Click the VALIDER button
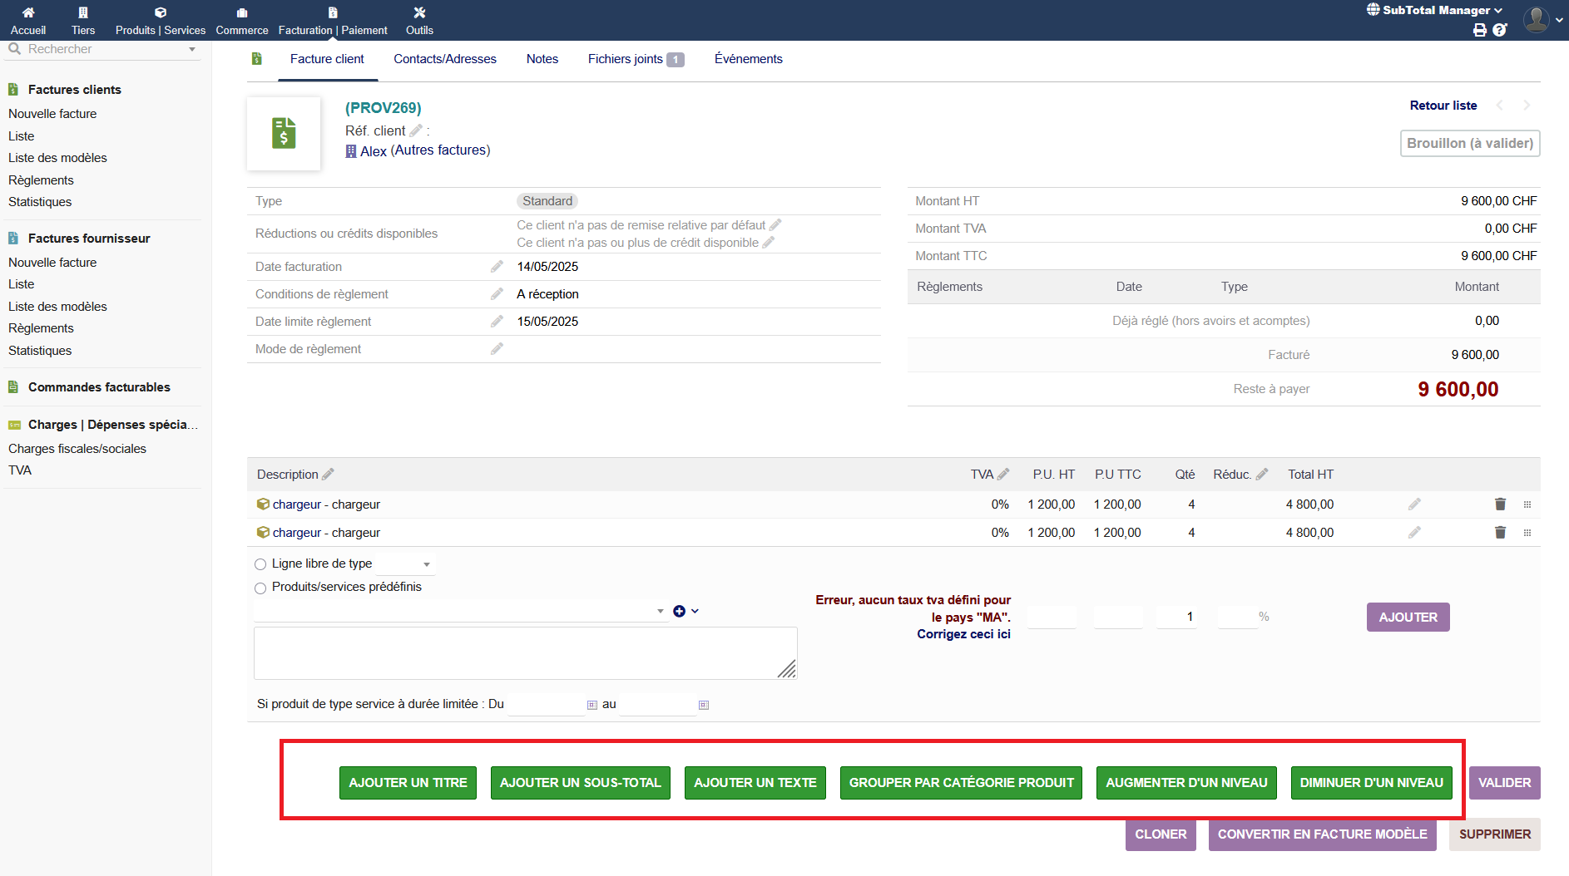The image size is (1569, 876). pyautogui.click(x=1504, y=783)
